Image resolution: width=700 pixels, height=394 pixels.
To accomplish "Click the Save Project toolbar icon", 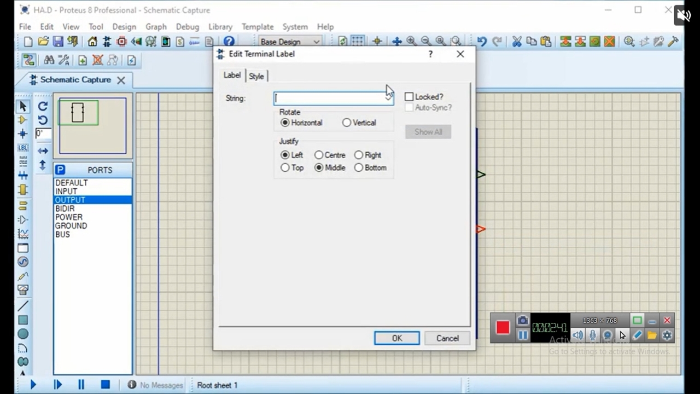I will click(x=58, y=42).
